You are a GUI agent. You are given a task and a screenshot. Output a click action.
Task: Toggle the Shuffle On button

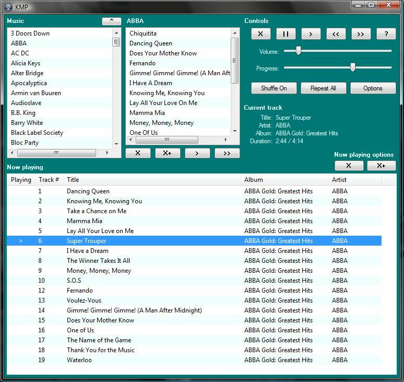click(274, 88)
